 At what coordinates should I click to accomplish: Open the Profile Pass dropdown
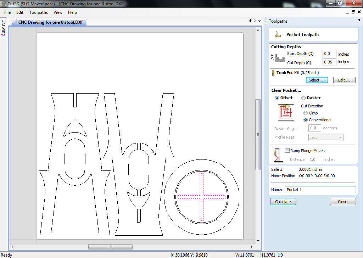pyautogui.click(x=326, y=138)
